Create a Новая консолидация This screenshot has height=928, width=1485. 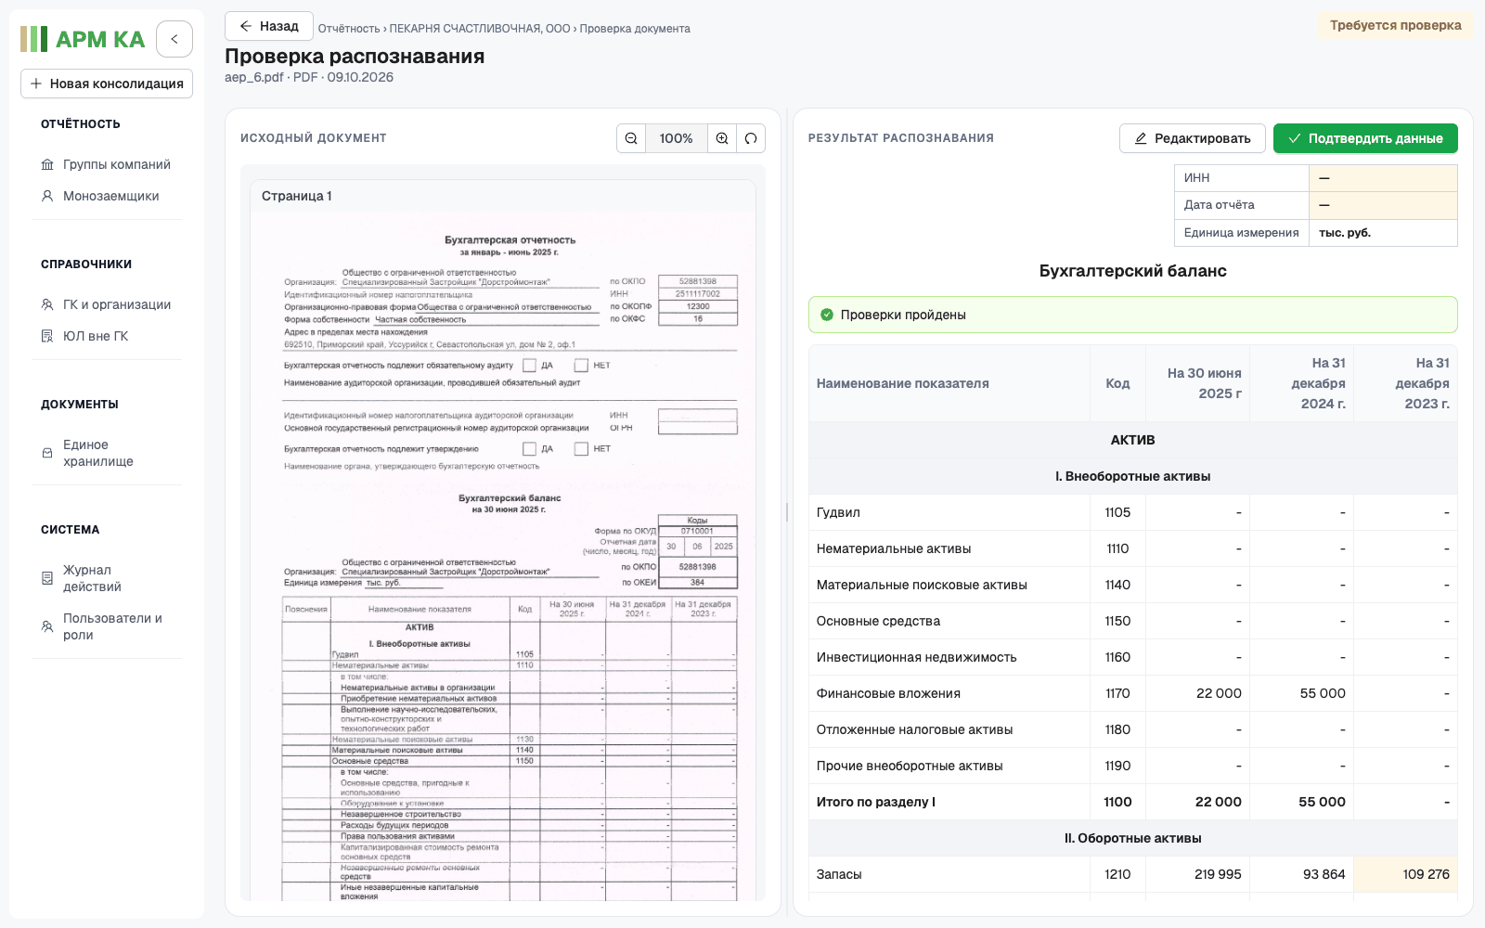click(x=107, y=84)
